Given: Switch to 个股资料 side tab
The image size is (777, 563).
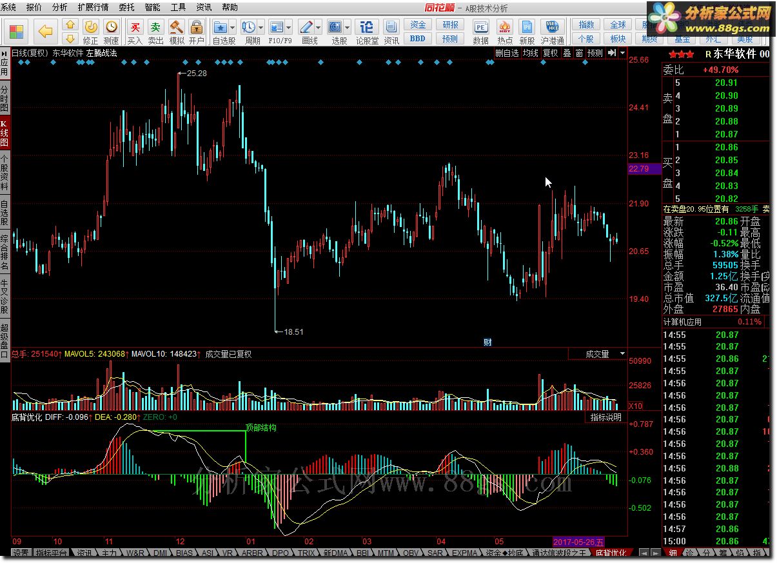Looking at the screenshot, I should pos(5,172).
